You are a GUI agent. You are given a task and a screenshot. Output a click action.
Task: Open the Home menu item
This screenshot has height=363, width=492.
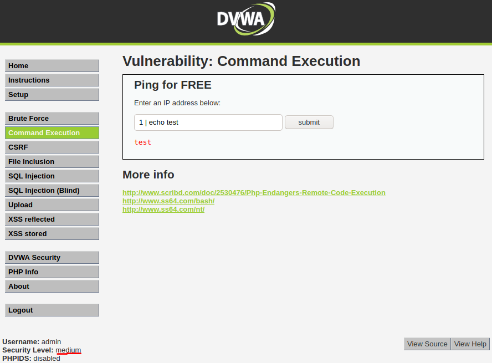pos(52,66)
